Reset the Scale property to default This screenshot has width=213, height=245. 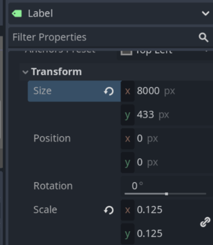[x=109, y=210]
